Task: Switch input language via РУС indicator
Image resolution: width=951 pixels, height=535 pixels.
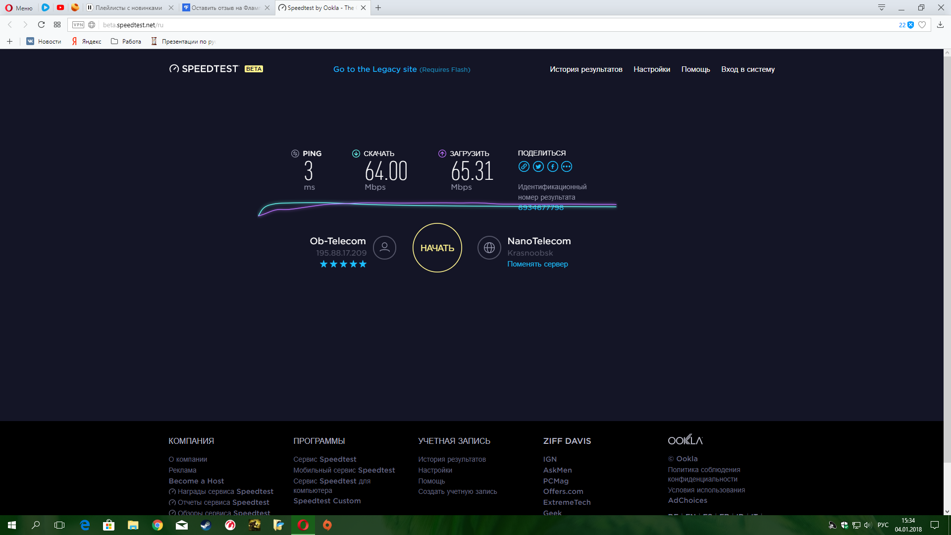Action: [883, 525]
